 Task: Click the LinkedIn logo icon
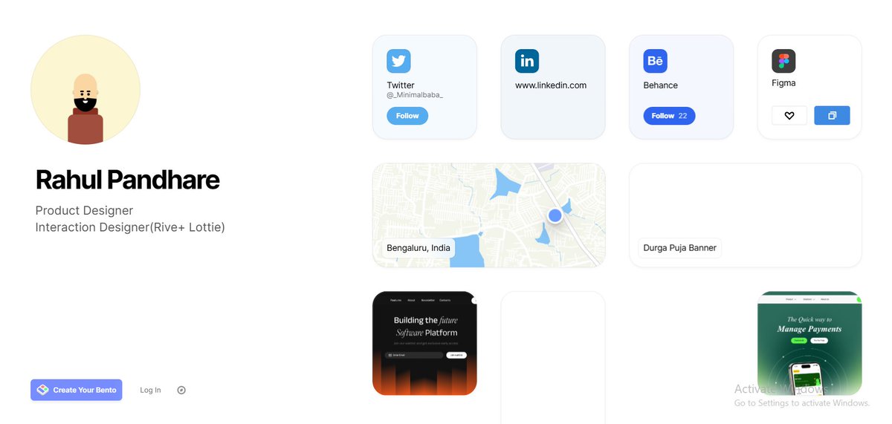tap(527, 61)
